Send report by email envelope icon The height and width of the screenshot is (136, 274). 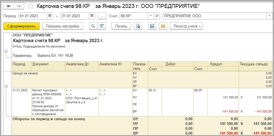[x=163, y=26]
